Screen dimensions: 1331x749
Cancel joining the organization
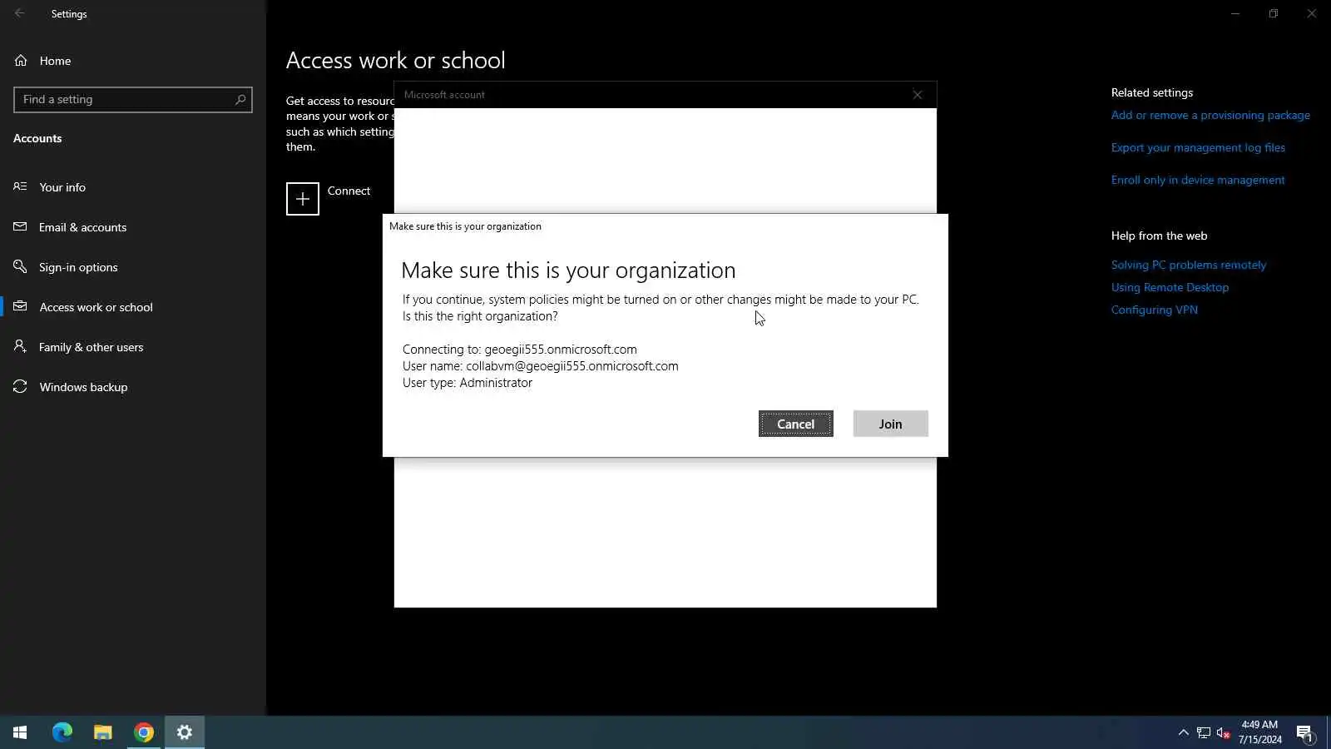(795, 424)
